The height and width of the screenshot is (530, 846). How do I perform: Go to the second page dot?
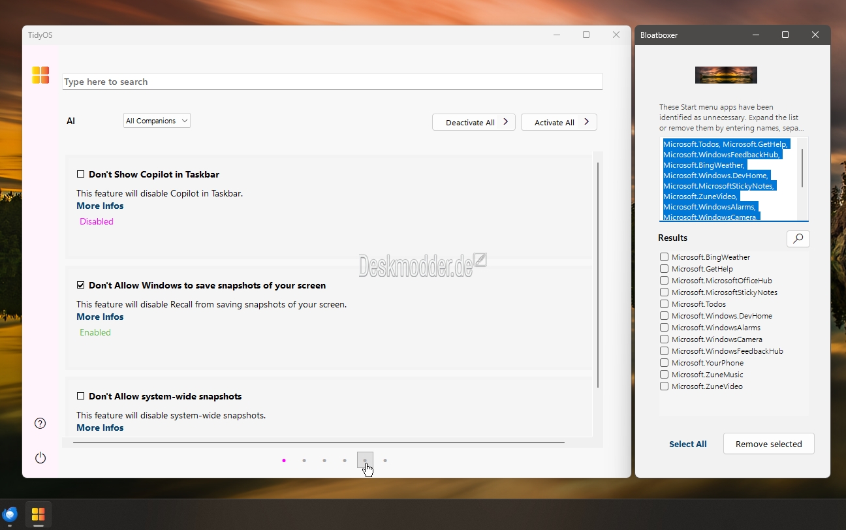304,460
